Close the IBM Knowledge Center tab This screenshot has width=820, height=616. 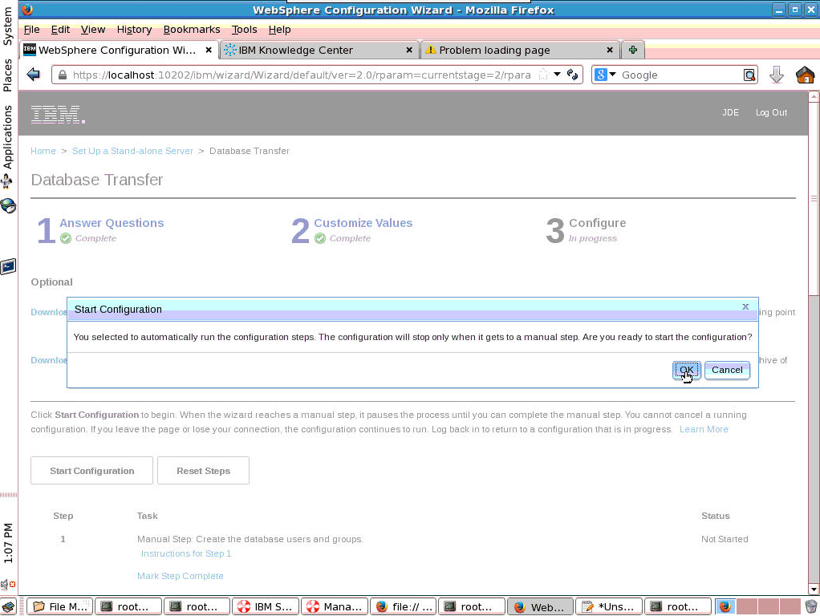click(x=409, y=51)
